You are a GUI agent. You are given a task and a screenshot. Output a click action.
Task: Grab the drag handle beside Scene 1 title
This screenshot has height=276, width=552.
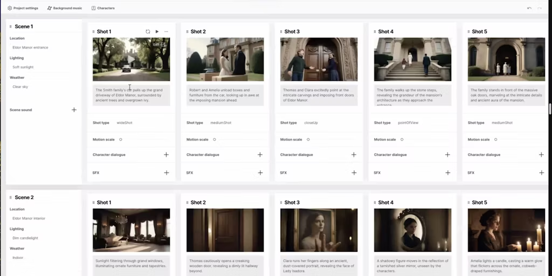click(x=10, y=26)
